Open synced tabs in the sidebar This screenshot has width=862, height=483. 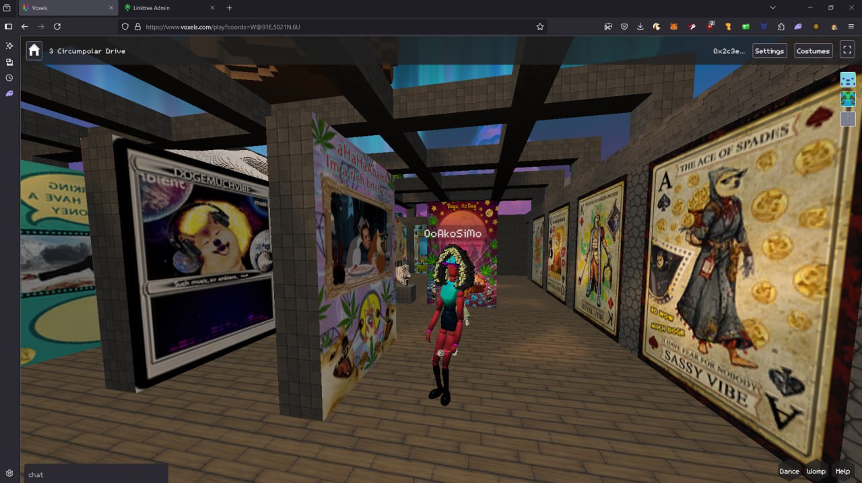coord(9,62)
